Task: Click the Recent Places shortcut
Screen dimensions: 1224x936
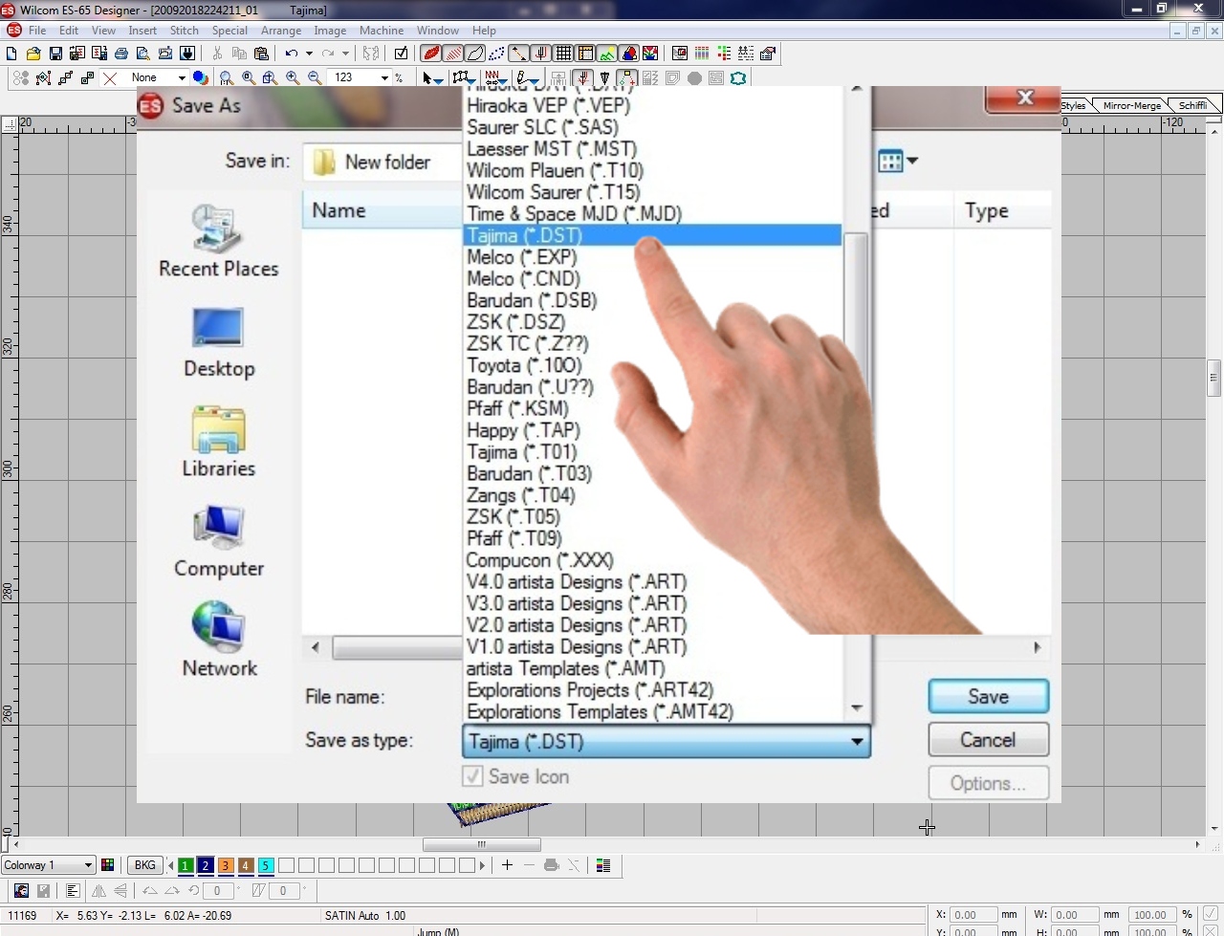Action: pos(219,241)
